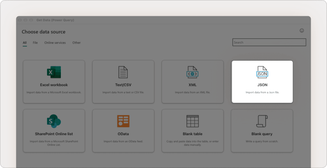Click 'Import data from a text or CSV file.'
This screenshot has width=327, height=168.
123,92
